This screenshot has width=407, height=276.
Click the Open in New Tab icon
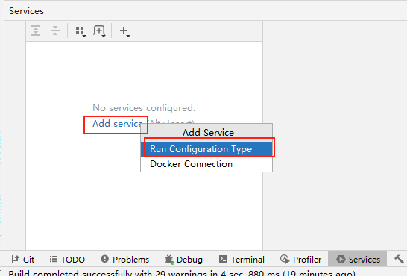[99, 31]
